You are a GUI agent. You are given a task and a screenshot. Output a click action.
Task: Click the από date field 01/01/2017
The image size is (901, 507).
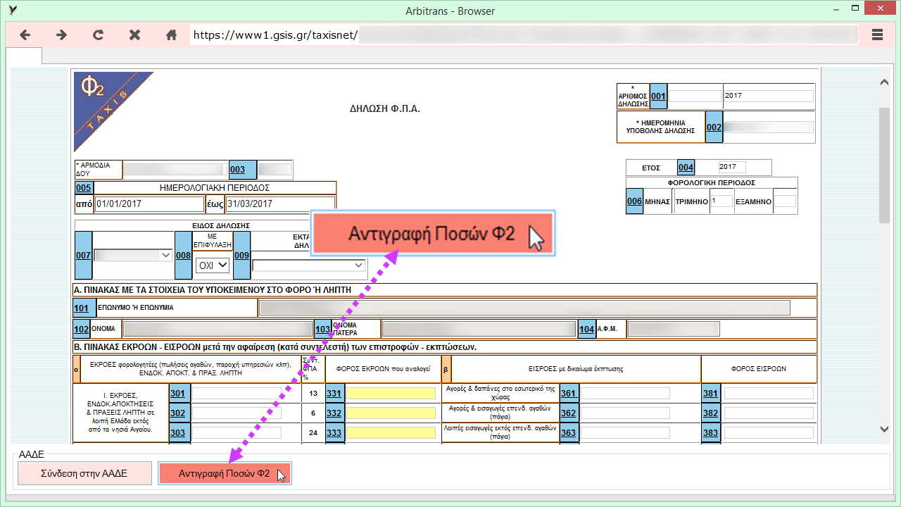[x=149, y=204]
